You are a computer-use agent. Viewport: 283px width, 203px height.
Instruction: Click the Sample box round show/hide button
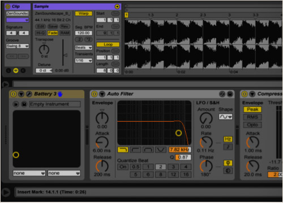point(117,7)
